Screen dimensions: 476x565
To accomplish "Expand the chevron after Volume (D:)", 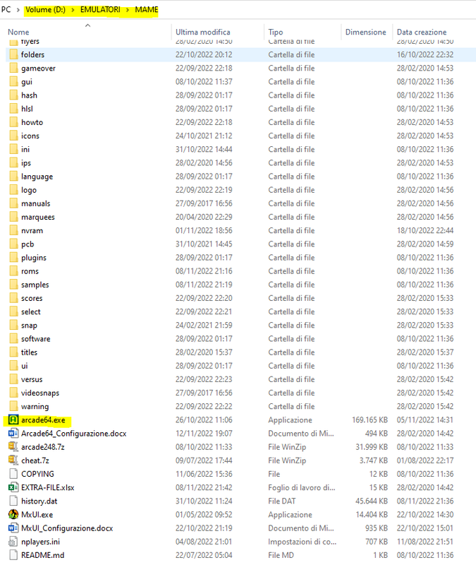I will (x=73, y=10).
